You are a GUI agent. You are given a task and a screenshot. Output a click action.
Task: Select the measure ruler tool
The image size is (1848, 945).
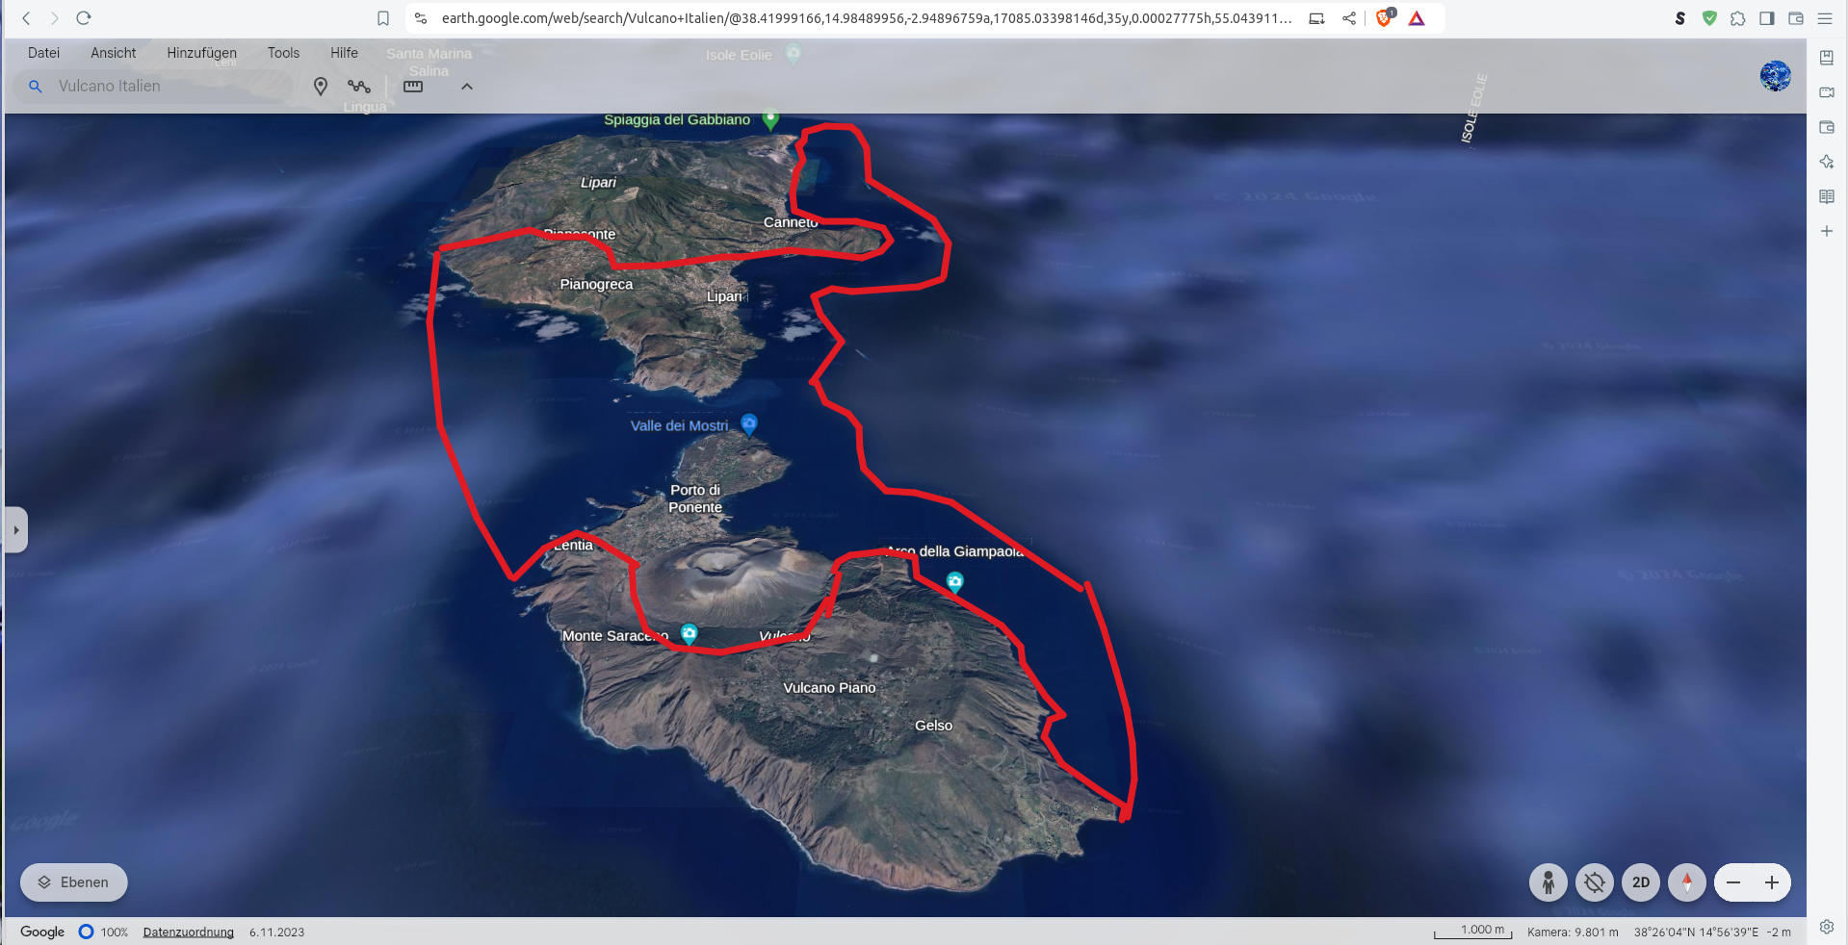(413, 87)
